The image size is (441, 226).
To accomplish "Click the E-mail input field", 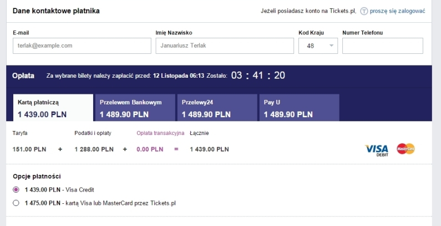I will pyautogui.click(x=82, y=46).
